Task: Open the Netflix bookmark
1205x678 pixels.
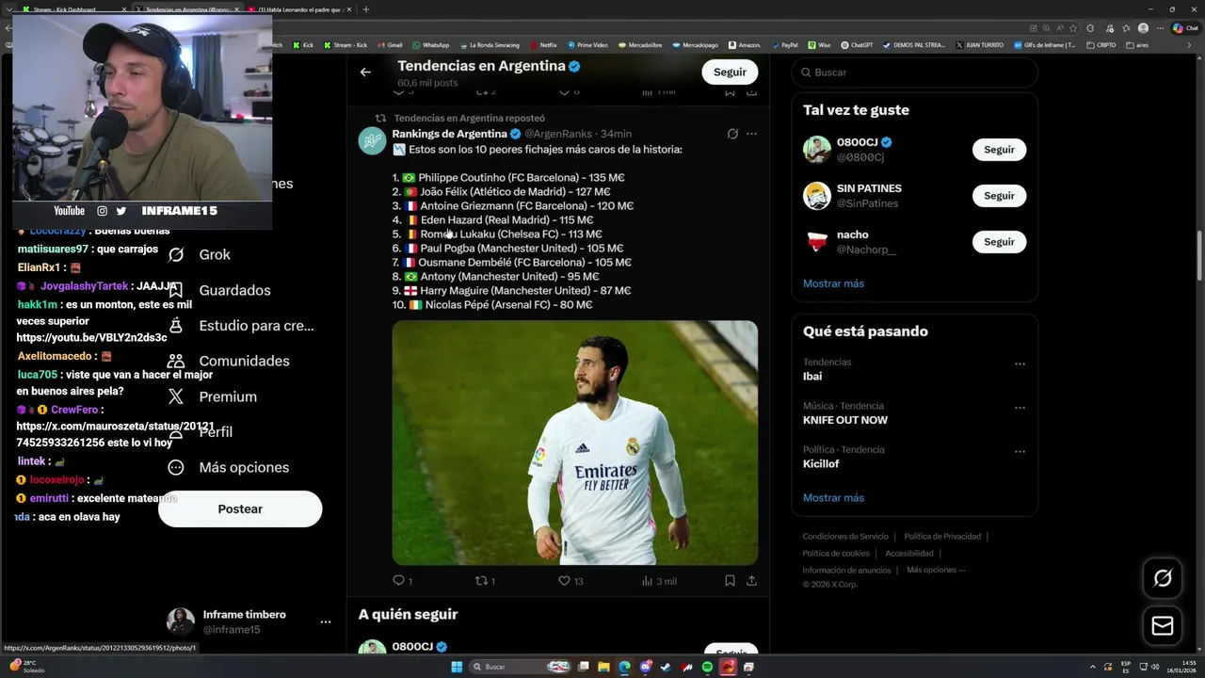Action: coord(543,45)
